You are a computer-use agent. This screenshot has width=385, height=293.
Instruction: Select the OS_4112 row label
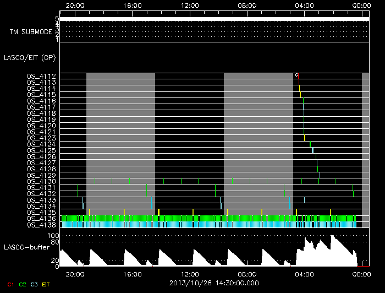(x=41, y=76)
